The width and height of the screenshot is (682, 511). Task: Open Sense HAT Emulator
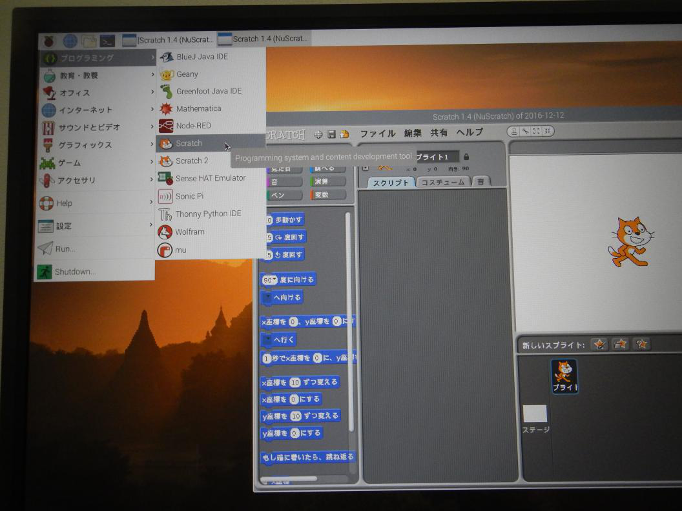click(211, 178)
